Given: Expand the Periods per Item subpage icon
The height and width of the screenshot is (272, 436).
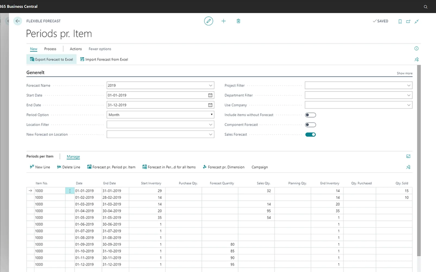Looking at the screenshot, I should click(408, 156).
